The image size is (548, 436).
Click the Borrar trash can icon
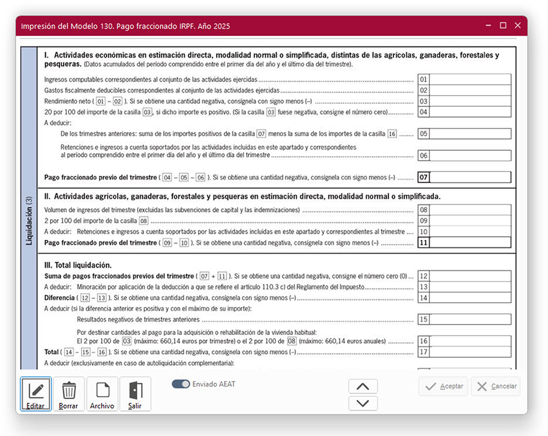click(x=69, y=394)
